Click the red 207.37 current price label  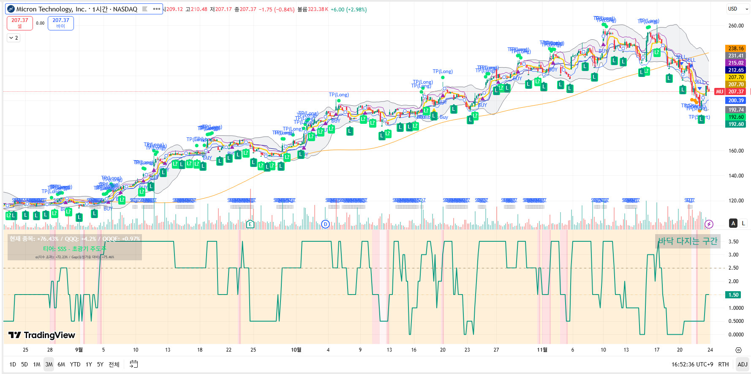(x=736, y=92)
